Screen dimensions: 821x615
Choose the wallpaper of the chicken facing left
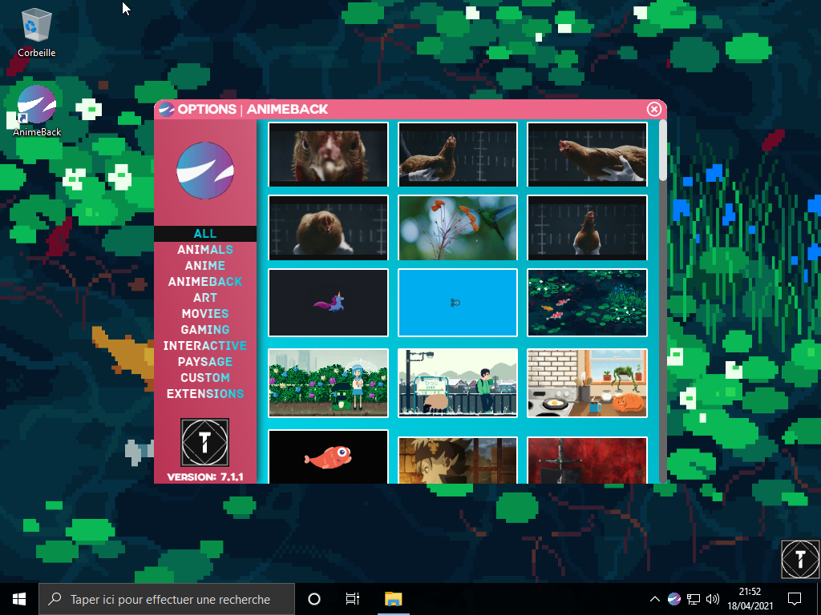(587, 155)
